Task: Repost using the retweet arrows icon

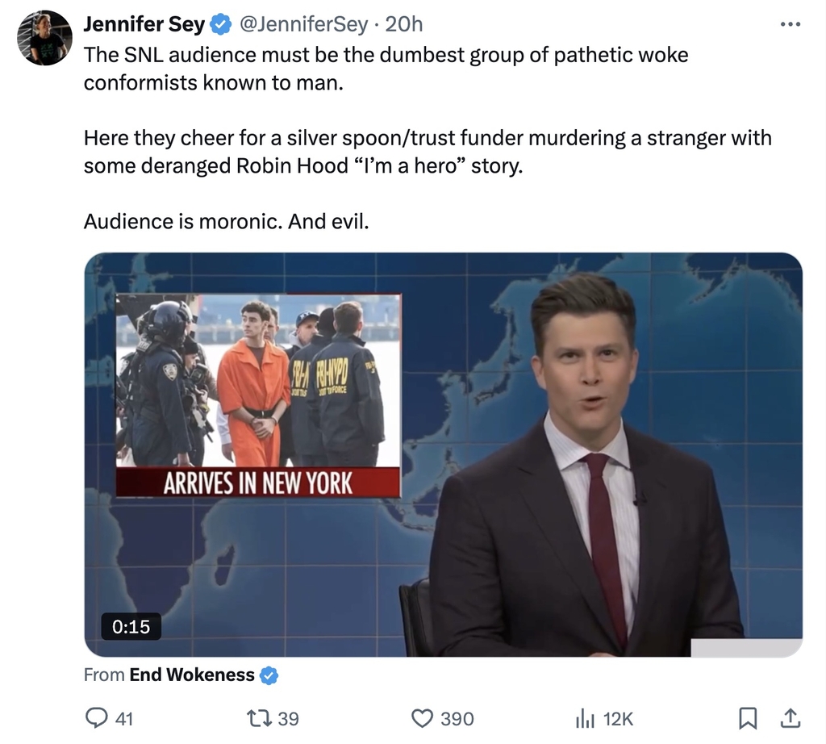Action: pos(259,718)
